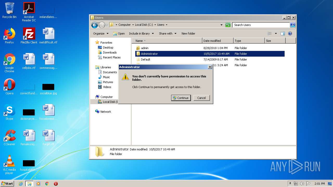Refresh the Users folder view
The image size is (333, 187).
point(228,25)
